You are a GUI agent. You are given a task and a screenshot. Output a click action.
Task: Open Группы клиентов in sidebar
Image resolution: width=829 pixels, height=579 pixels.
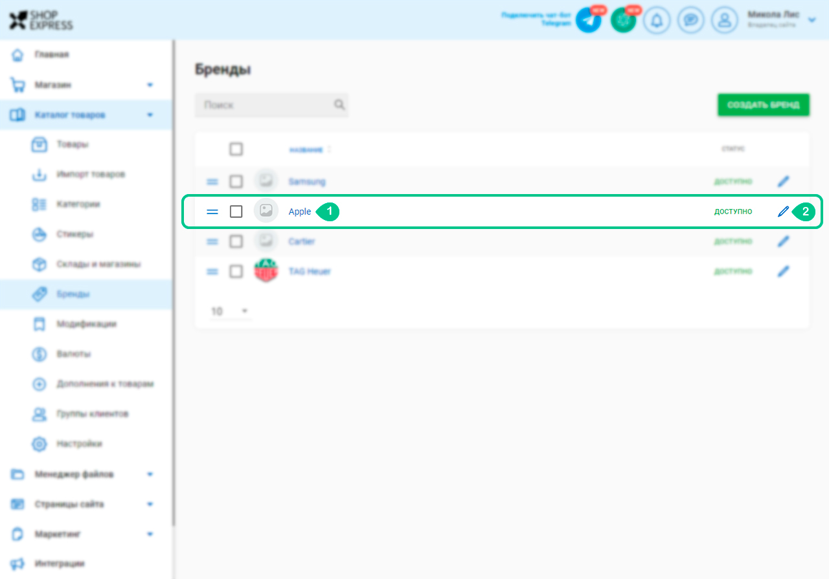[x=92, y=413]
